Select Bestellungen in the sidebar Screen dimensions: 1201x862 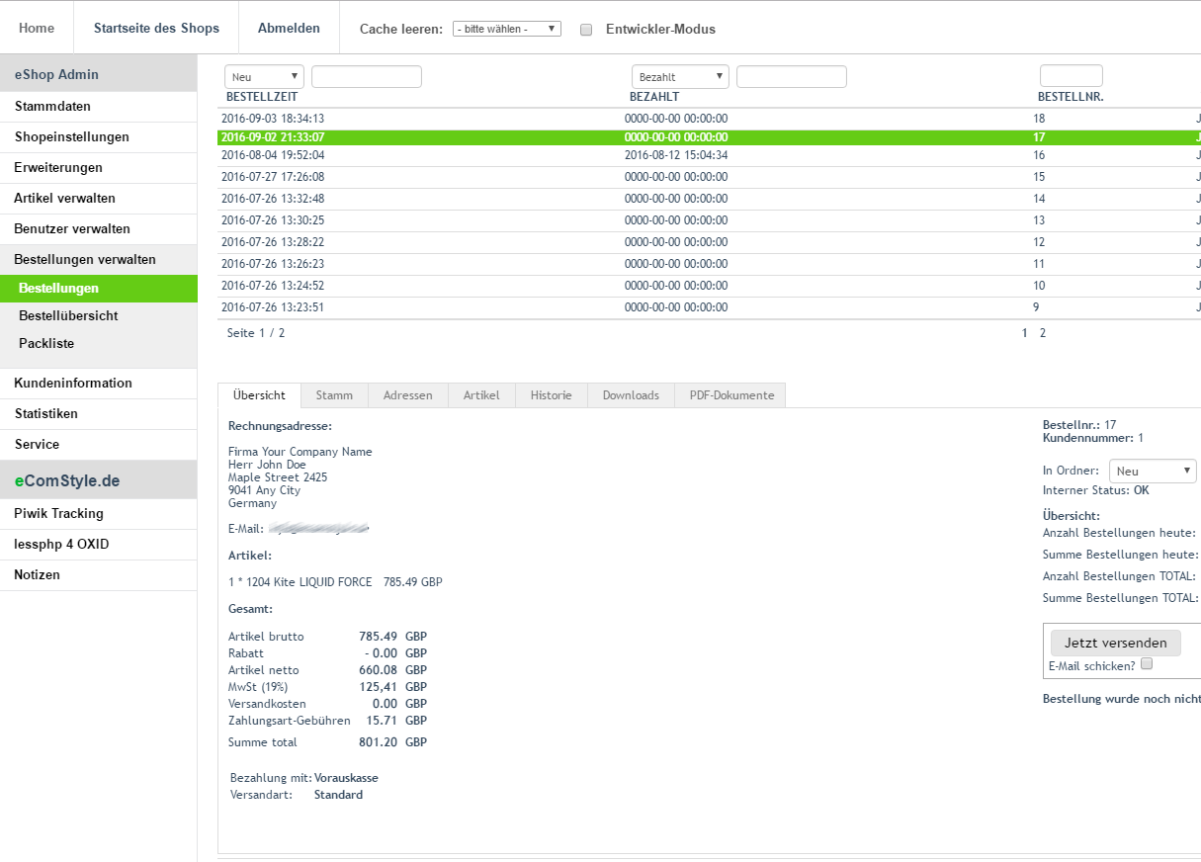[x=99, y=289]
